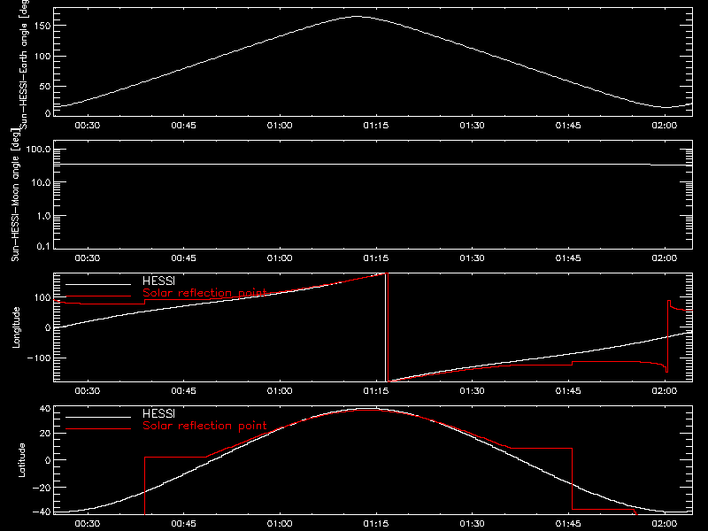
Task: Click the 100.0 tick on Moon angle axis
Action: [x=38, y=150]
